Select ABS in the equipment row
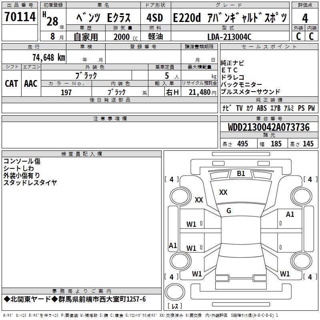The image size is (320, 320). [x=262, y=108]
